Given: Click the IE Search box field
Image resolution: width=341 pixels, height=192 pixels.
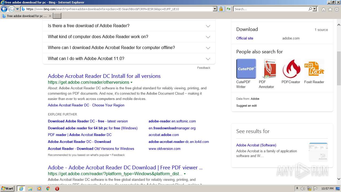Looking at the screenshot, I should click(271, 9).
